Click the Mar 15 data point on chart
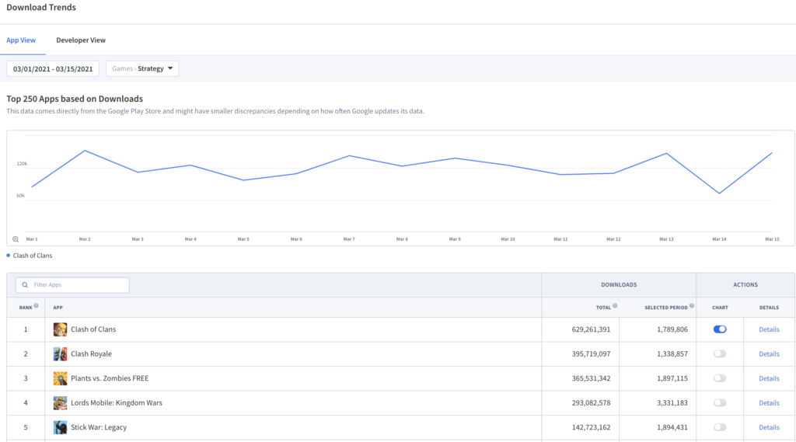The width and height of the screenshot is (796, 442). (772, 152)
